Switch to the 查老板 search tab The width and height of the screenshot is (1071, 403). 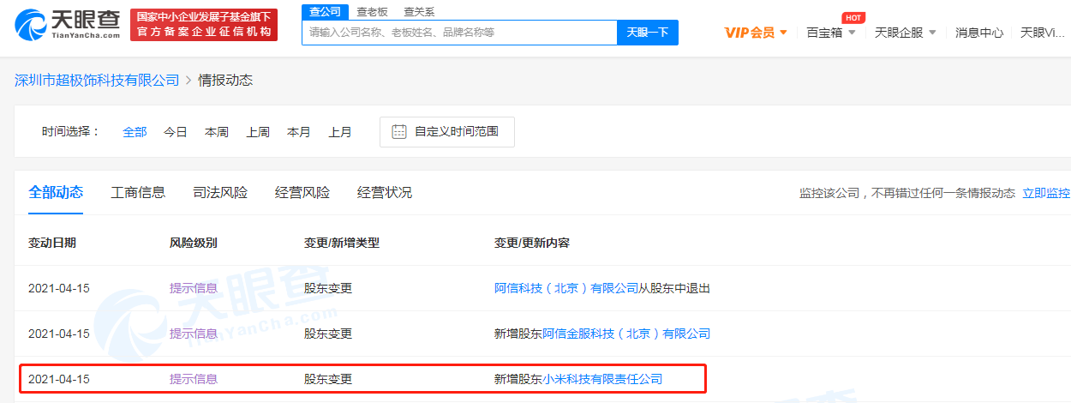coord(372,11)
